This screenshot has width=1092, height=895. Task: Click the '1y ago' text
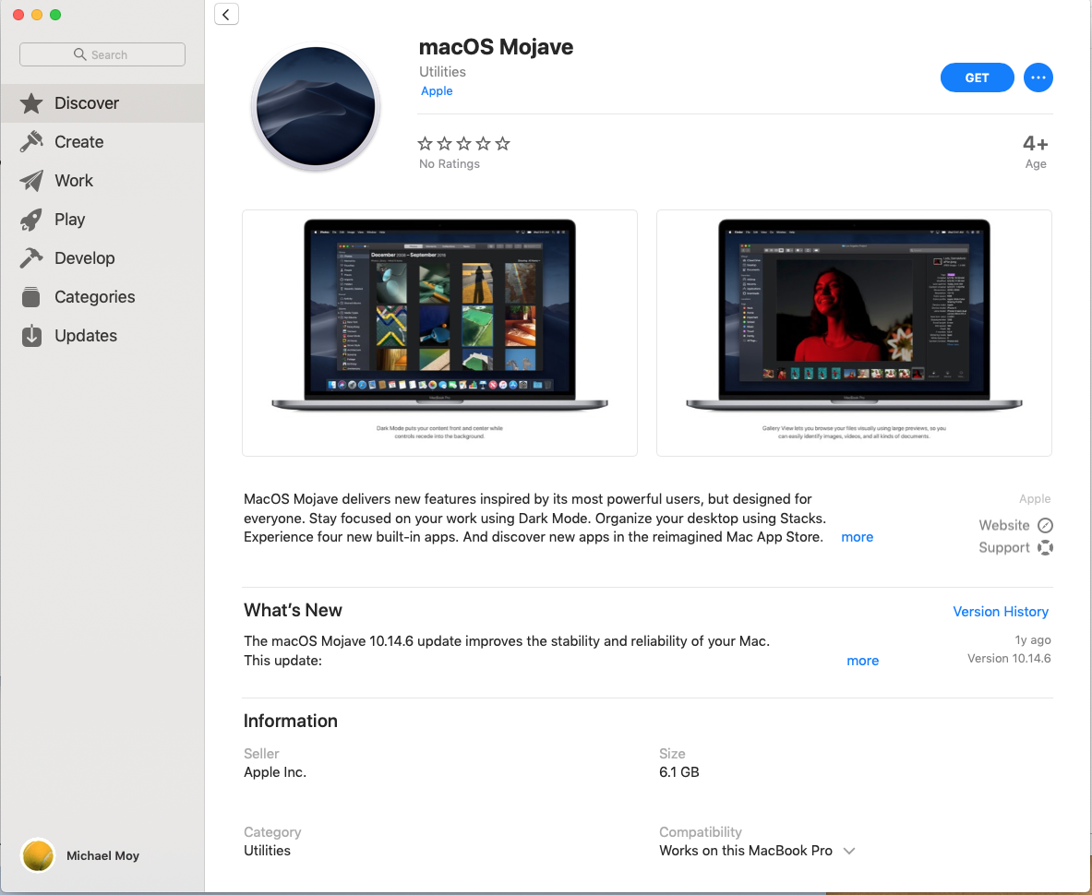1033,640
